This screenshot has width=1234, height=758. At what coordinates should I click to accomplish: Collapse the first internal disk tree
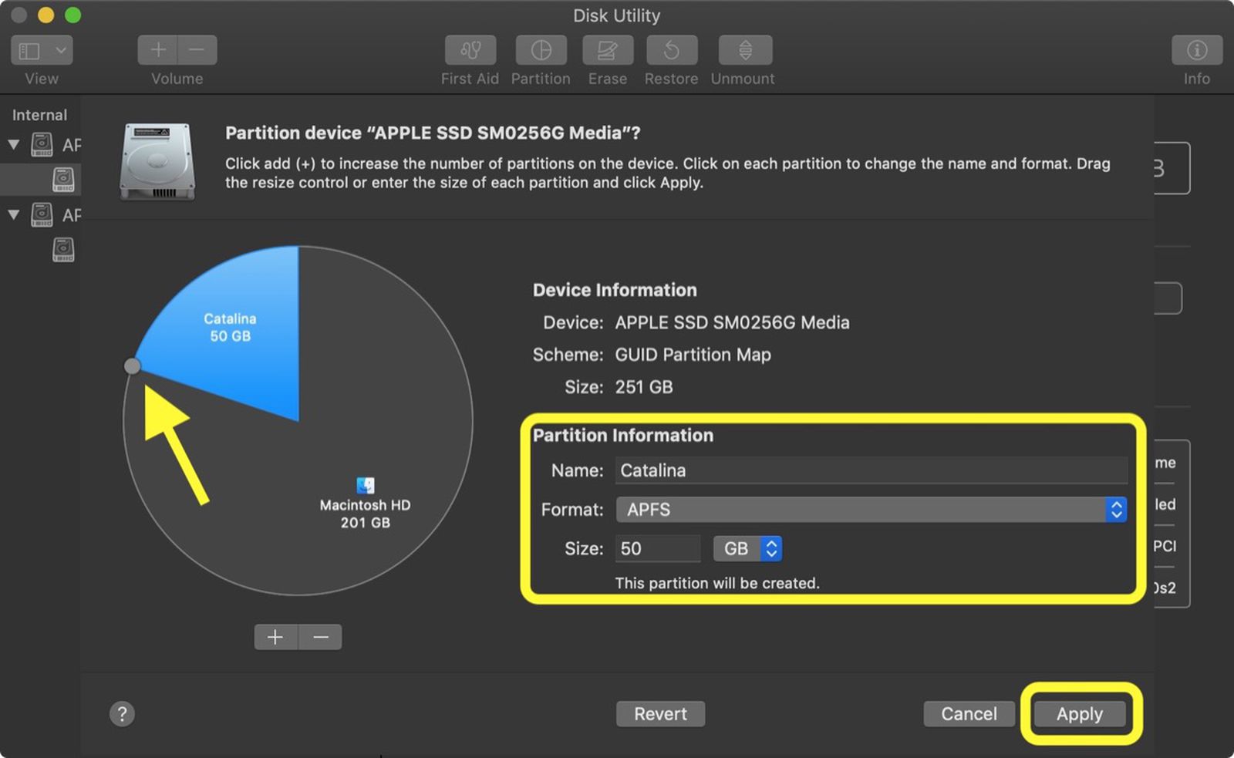(x=14, y=145)
